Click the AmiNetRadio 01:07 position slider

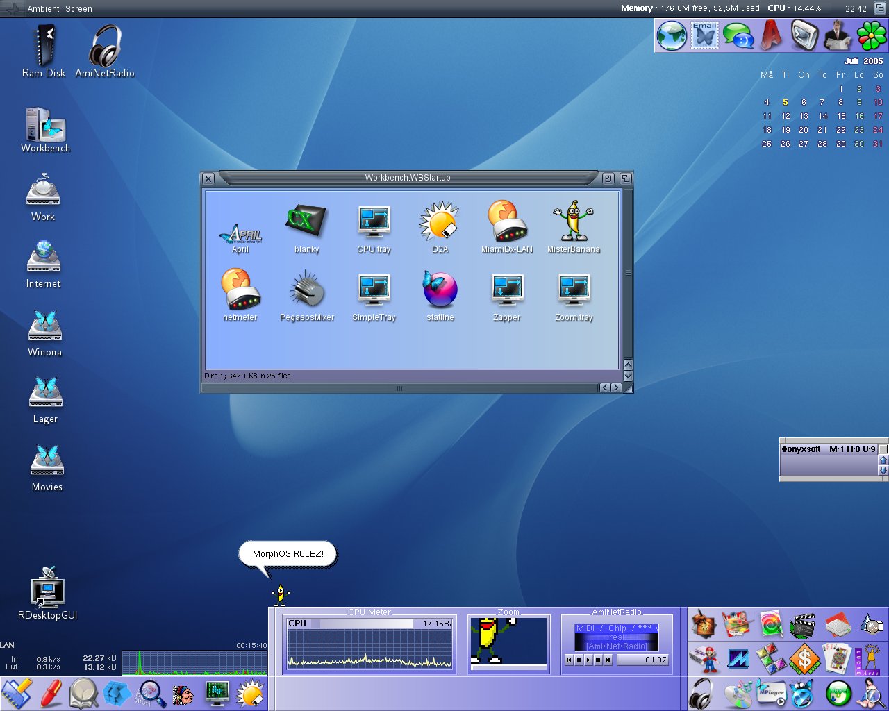pyautogui.click(x=642, y=660)
